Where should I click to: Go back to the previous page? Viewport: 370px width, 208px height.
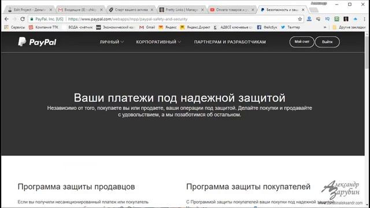coord(6,19)
